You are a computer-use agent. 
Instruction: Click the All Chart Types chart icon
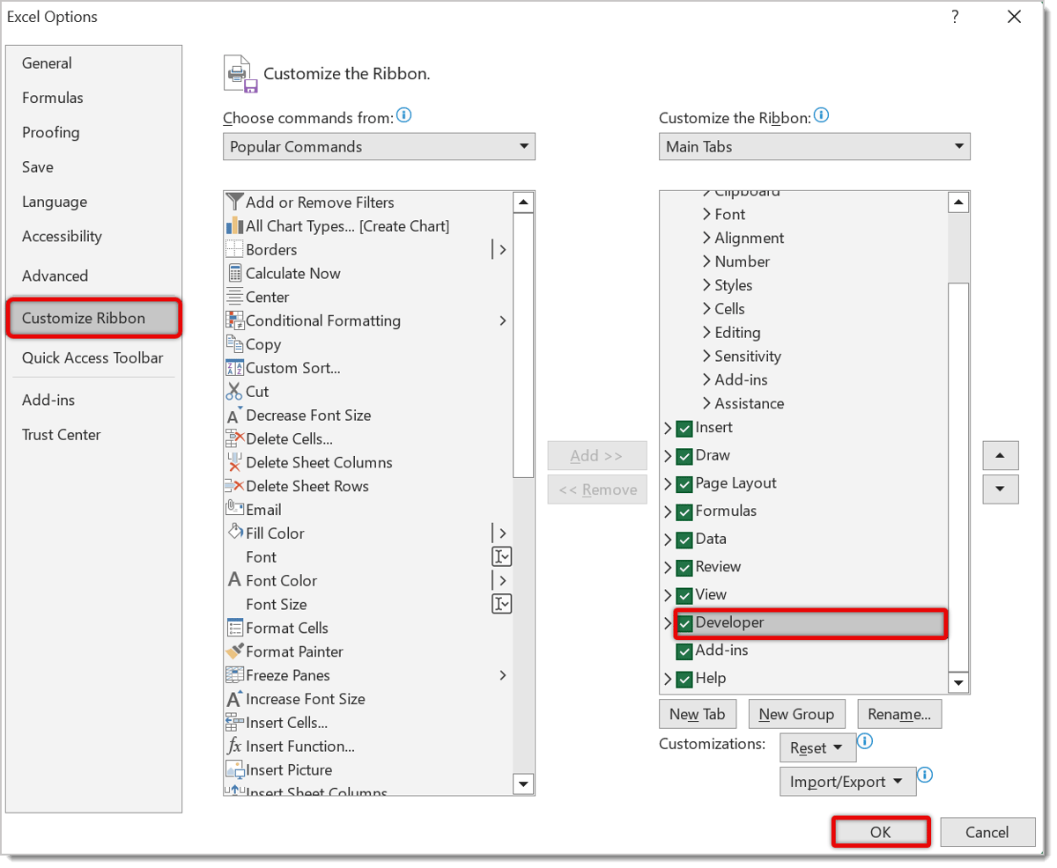(234, 226)
